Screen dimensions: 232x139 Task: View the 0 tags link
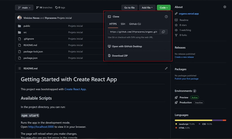click(60, 8)
